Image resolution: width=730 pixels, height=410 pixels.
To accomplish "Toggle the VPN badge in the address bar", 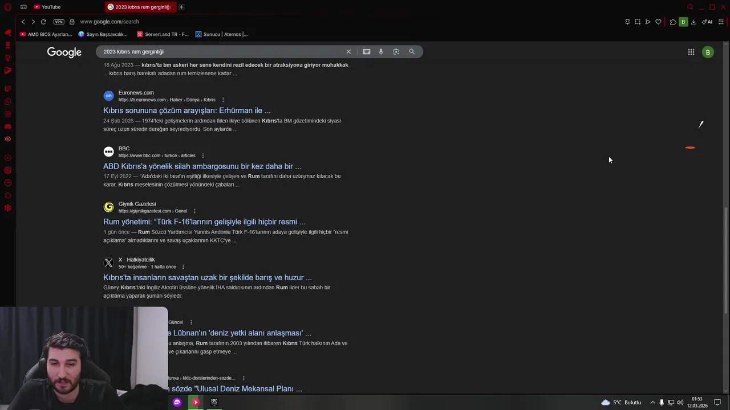I will pyautogui.click(x=59, y=22).
